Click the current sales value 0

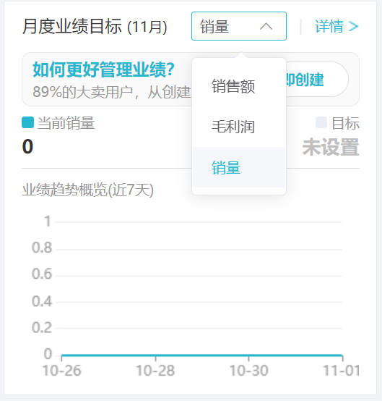coord(27,146)
